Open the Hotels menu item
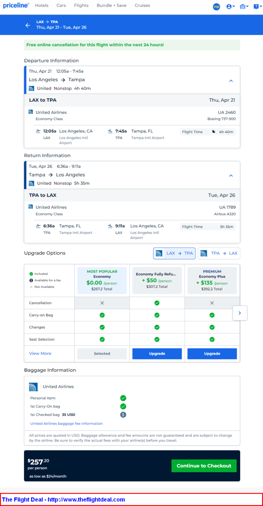This screenshot has height=506, width=263. pyautogui.click(x=42, y=5)
